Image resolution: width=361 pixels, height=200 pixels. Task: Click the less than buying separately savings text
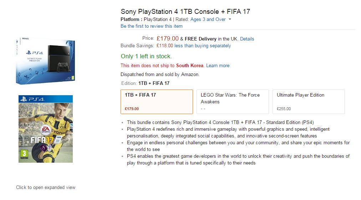click(x=203, y=45)
